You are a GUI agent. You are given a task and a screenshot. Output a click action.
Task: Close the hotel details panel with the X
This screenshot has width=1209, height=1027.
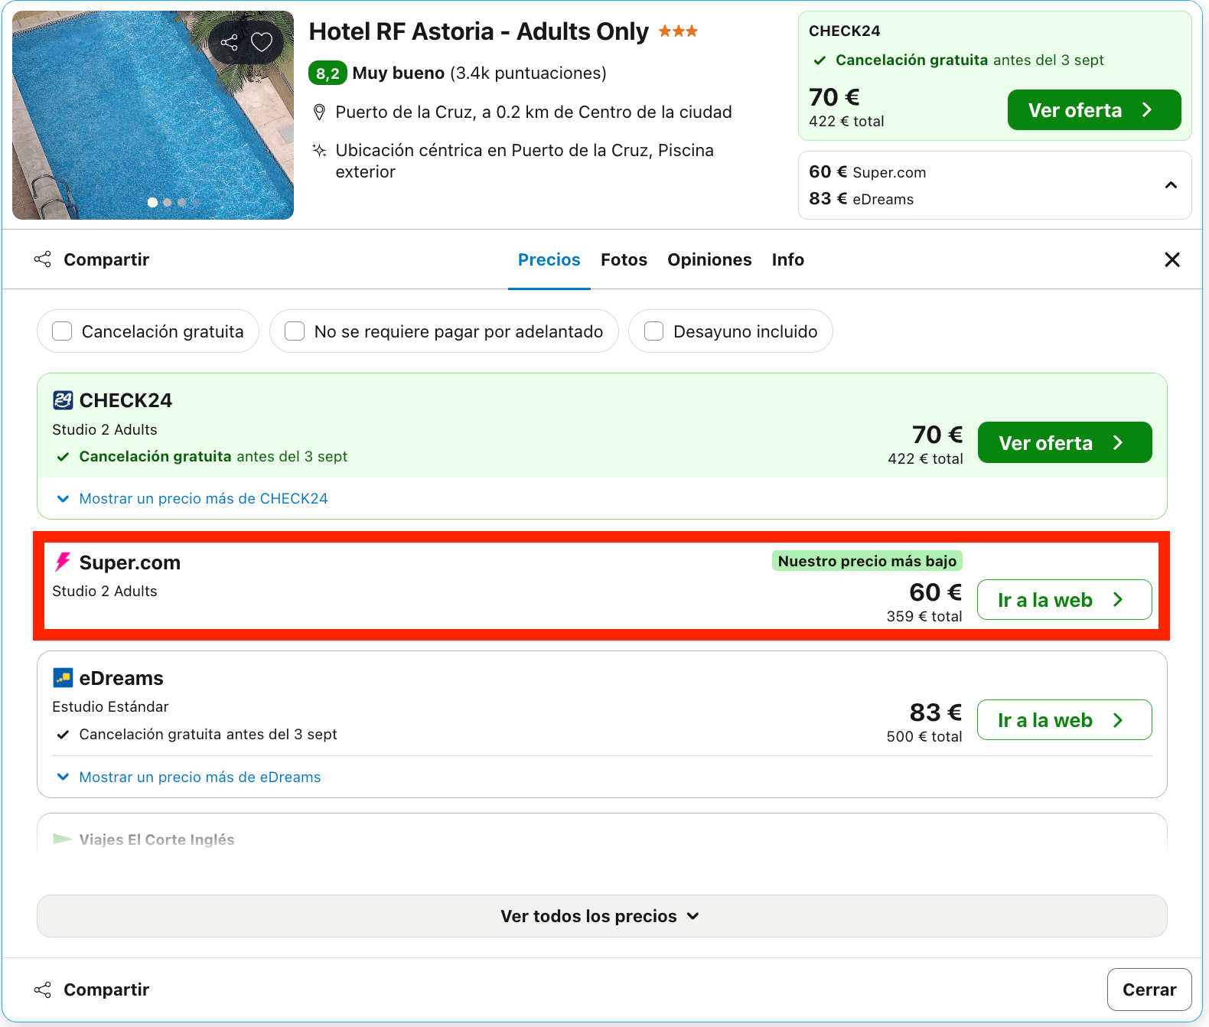click(x=1172, y=259)
